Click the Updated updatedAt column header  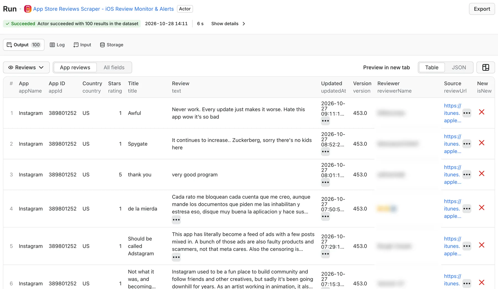(333, 87)
